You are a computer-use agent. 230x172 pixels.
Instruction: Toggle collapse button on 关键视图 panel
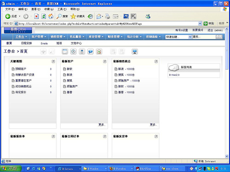53,61
